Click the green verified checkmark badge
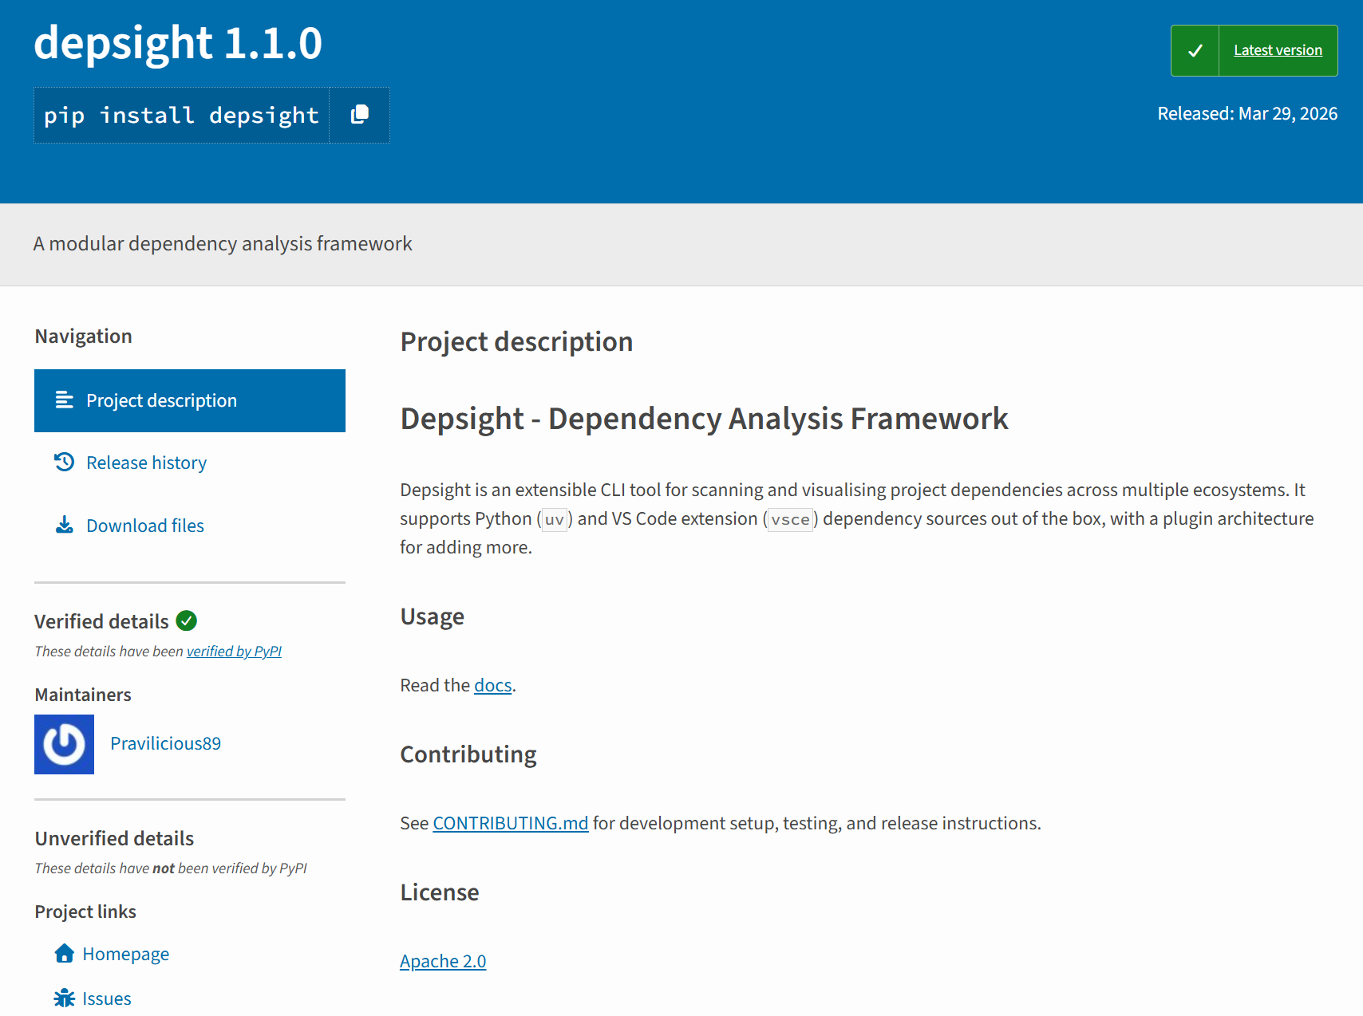Image resolution: width=1363 pixels, height=1016 pixels. (x=185, y=621)
